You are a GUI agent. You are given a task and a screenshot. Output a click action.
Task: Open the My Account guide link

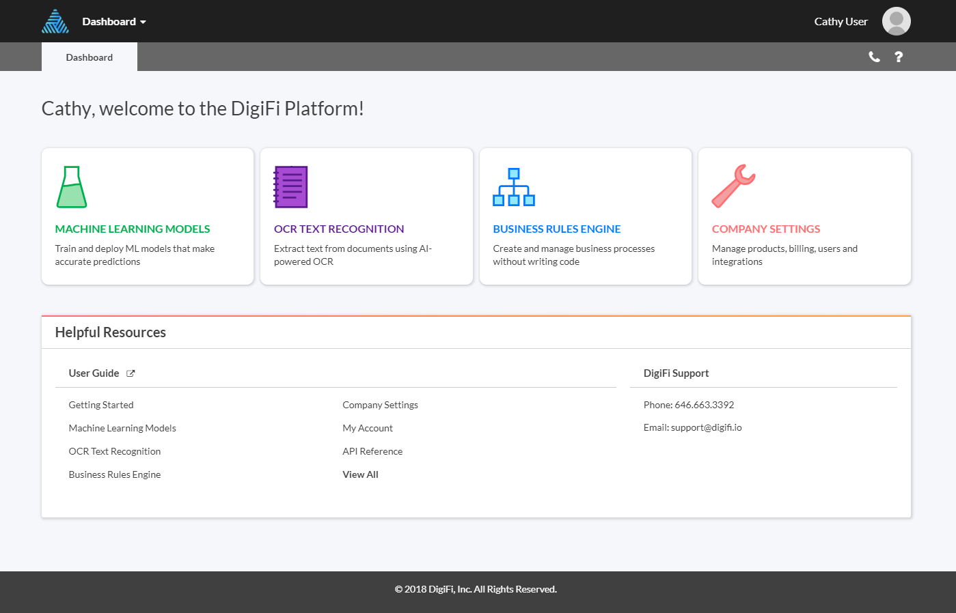(x=368, y=428)
